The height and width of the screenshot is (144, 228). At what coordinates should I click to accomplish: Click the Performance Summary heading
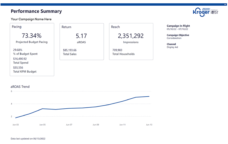click(x=36, y=11)
